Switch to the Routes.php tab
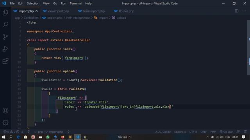The image size is (250, 140). [124, 11]
